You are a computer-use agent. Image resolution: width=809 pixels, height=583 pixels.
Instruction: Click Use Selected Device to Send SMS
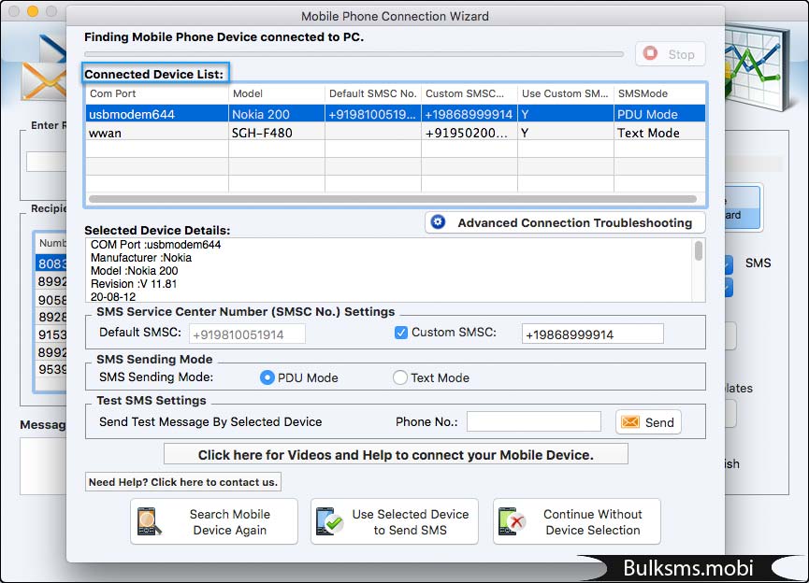click(394, 521)
